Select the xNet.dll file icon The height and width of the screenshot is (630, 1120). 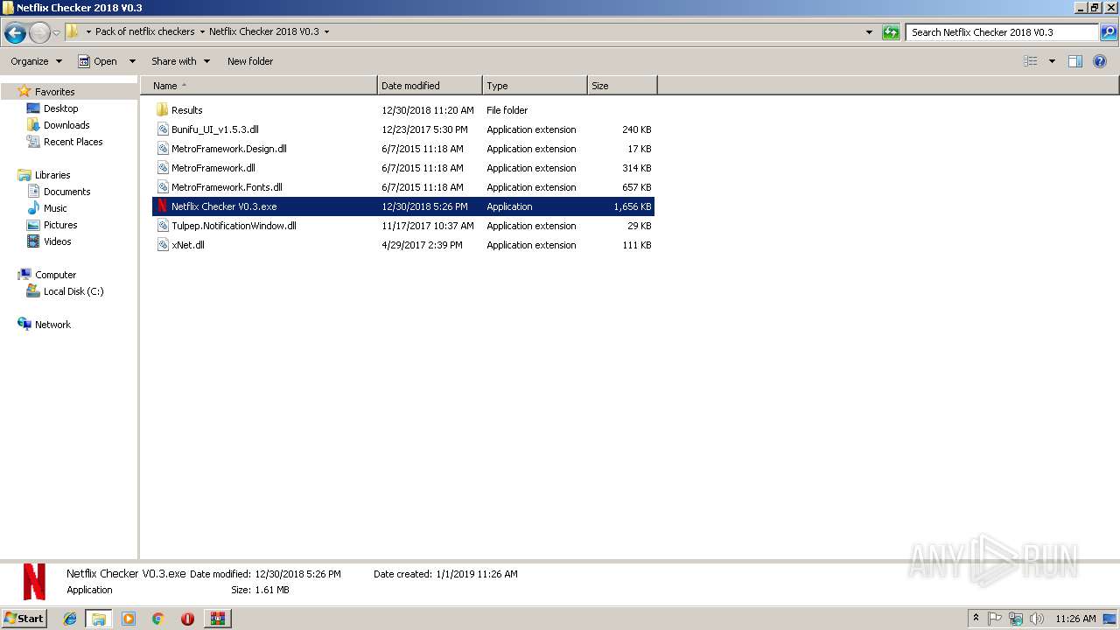(162, 245)
